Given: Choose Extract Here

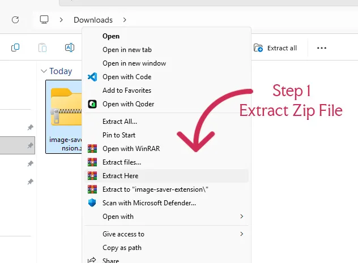Looking at the screenshot, I should tap(167, 176).
